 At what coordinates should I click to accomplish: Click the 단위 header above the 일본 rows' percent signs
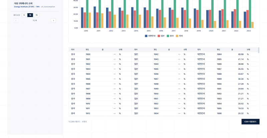[x=185, y=50]
